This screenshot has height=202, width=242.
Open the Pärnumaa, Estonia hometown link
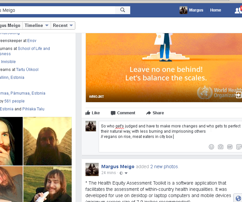tap(23, 93)
